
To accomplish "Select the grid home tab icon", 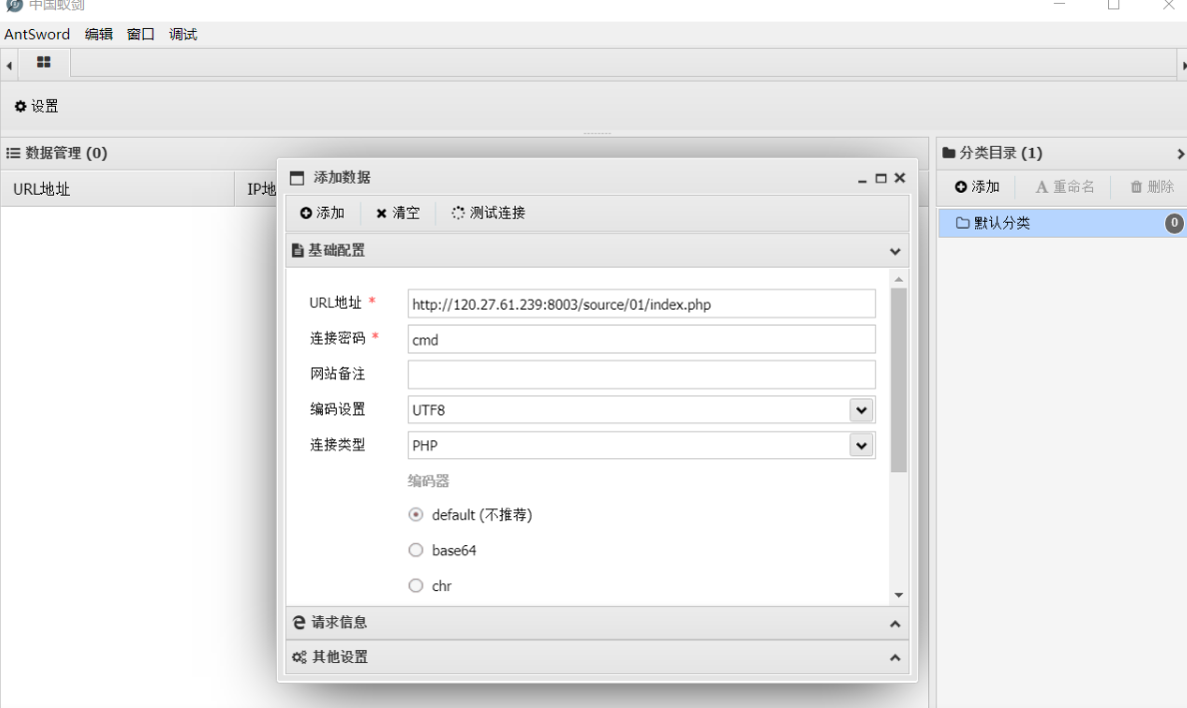I will (x=44, y=62).
